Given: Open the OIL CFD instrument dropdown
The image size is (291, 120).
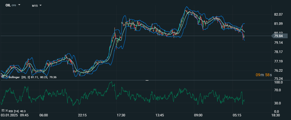Looking at the screenshot, I should click(x=13, y=5).
